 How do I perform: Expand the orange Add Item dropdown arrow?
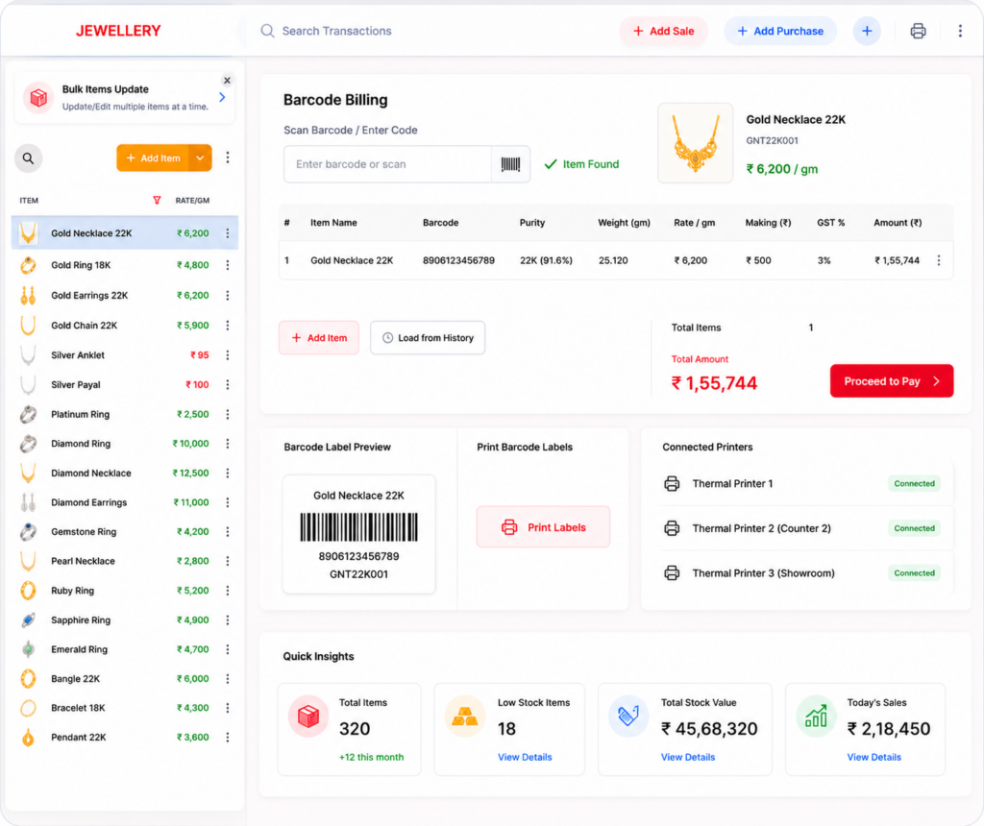[x=200, y=158]
